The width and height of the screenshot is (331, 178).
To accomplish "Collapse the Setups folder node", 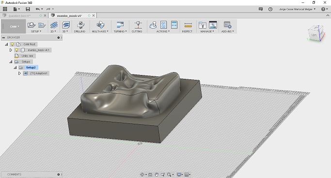I will point(11,62).
